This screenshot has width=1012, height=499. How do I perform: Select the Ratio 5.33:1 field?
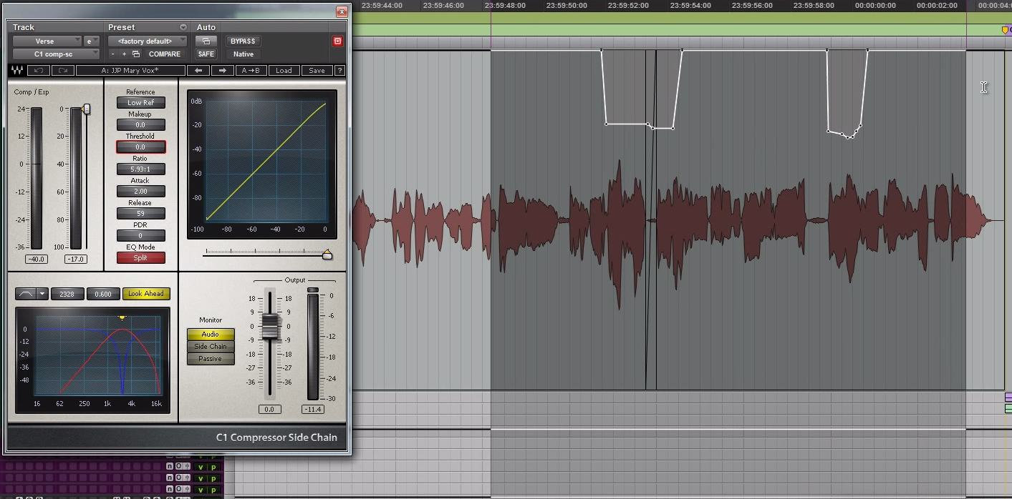click(x=140, y=169)
